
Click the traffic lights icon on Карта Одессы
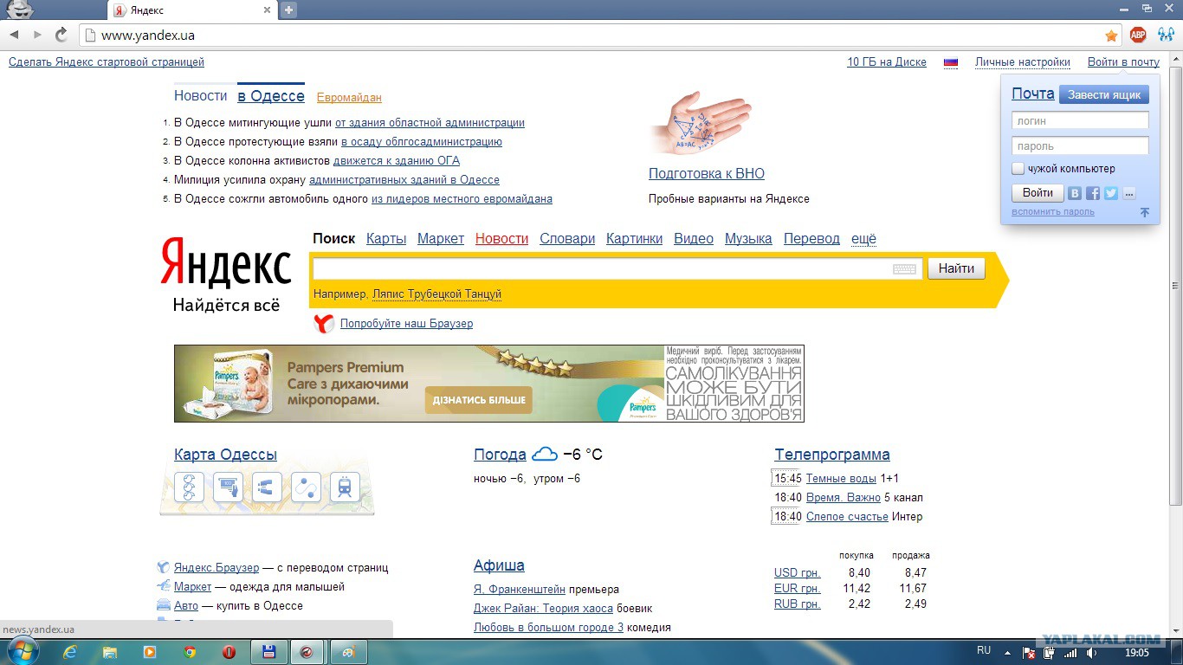(x=189, y=487)
